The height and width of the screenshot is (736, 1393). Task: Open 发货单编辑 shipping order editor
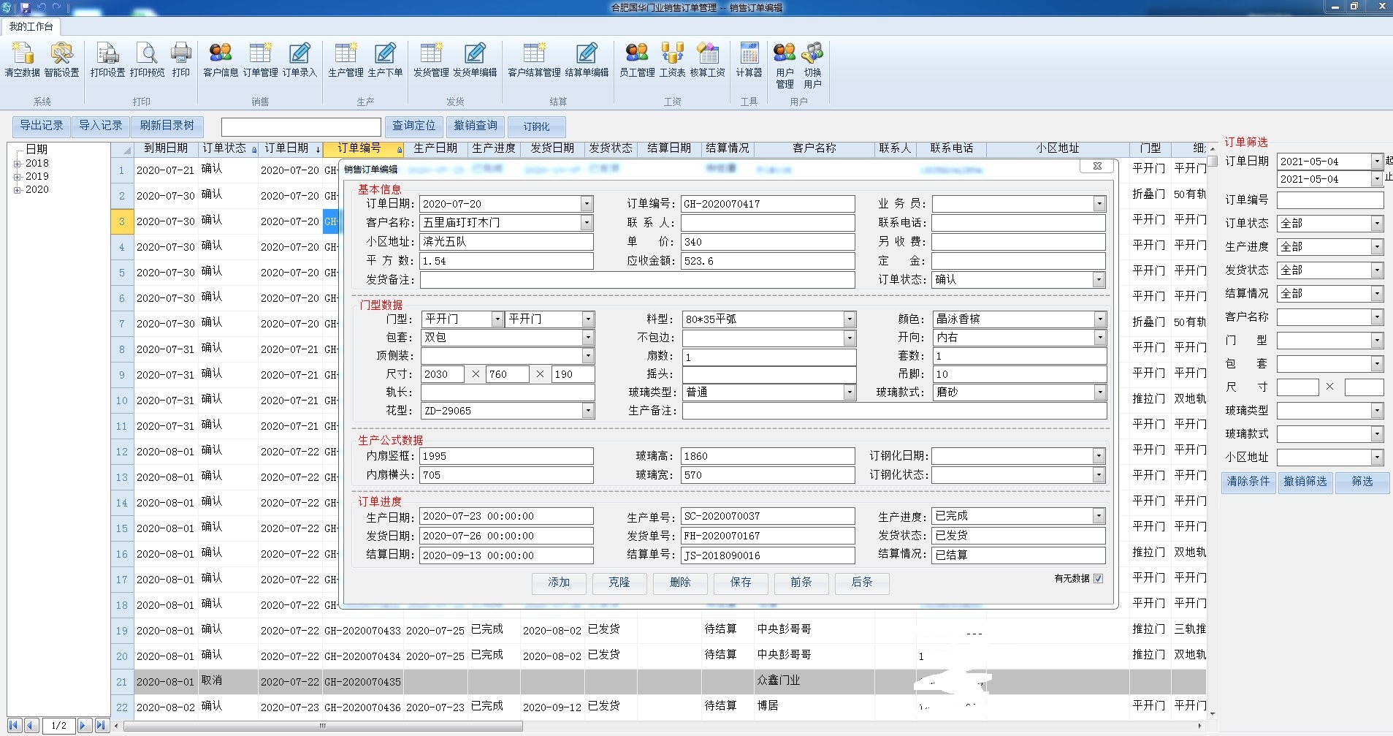pos(475,60)
